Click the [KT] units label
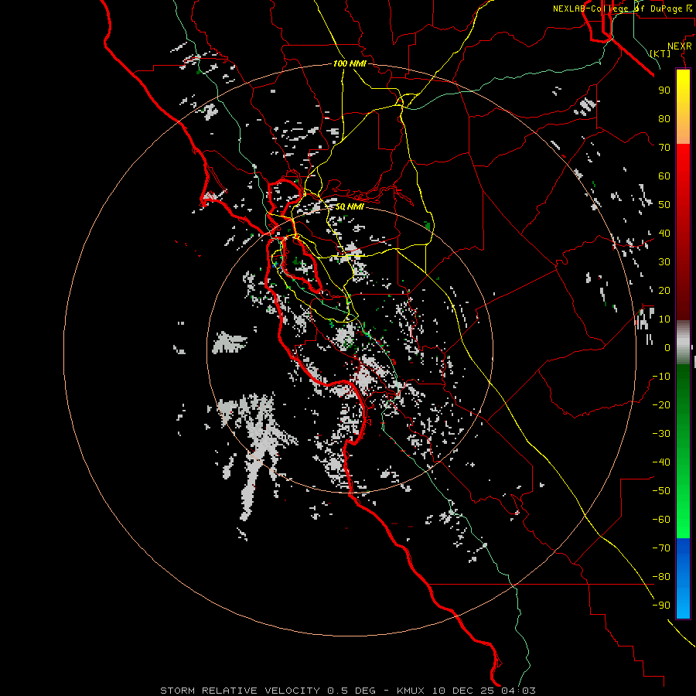The width and height of the screenshot is (696, 696). pyautogui.click(x=660, y=53)
